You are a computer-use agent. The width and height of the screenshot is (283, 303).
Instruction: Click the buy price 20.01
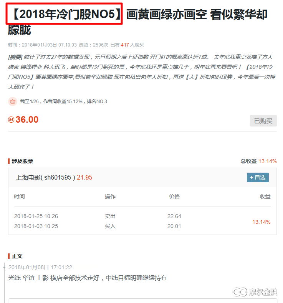click(174, 226)
